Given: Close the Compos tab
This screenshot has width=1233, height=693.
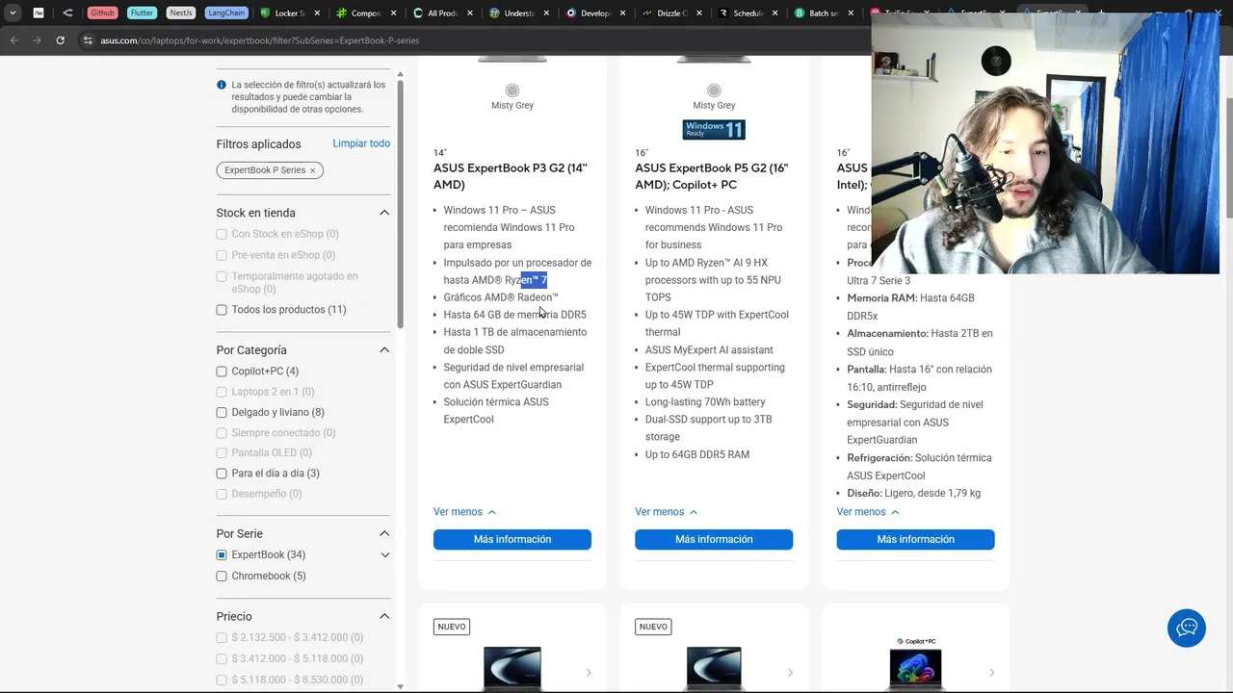Looking at the screenshot, I should click(393, 13).
